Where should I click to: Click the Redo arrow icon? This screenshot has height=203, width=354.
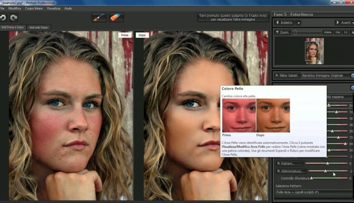(x=14, y=17)
